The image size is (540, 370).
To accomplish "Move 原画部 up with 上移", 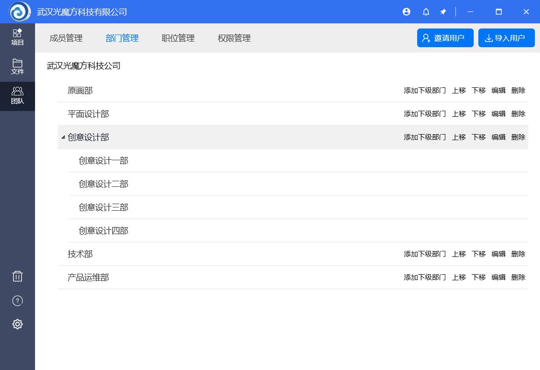I will 459,91.
